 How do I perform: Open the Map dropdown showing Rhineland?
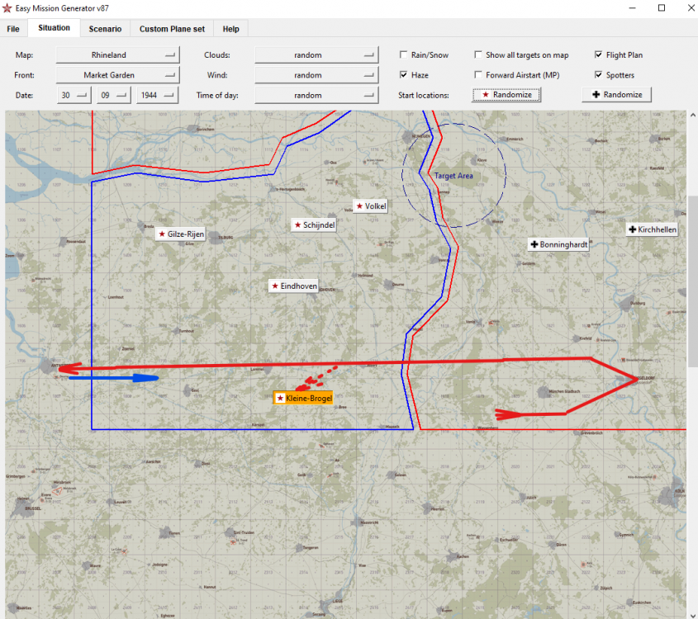[117, 54]
